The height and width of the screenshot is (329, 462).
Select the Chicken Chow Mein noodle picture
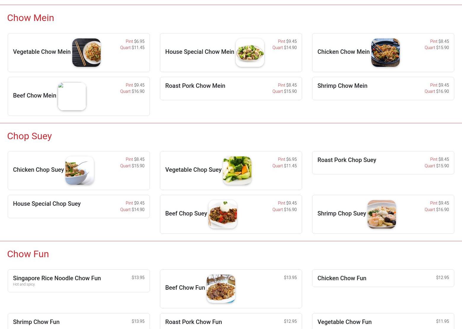(386, 53)
